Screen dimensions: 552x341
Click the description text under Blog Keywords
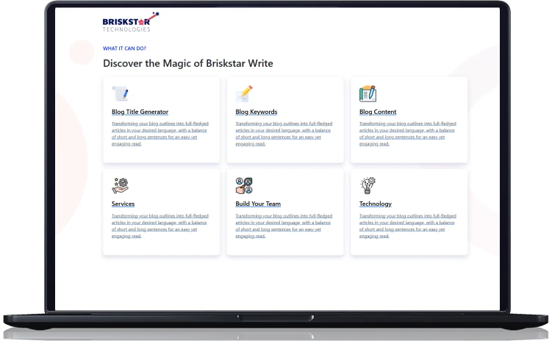pyautogui.click(x=284, y=134)
